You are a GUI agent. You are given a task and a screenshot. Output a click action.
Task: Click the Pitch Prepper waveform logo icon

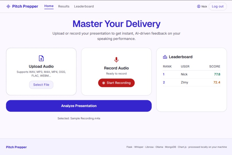click(x=8, y=6)
